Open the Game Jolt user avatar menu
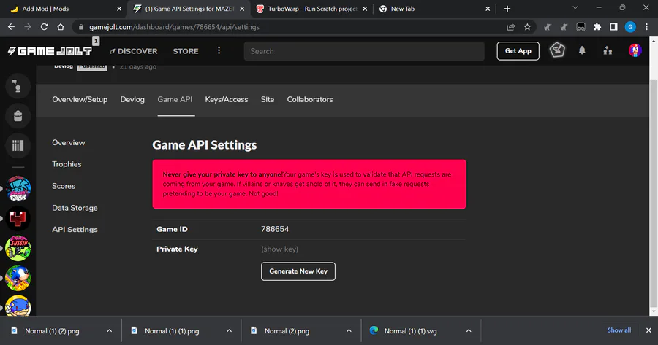Image resolution: width=658 pixels, height=345 pixels. [635, 50]
